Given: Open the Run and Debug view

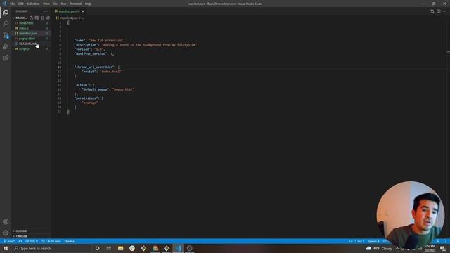Looking at the screenshot, I should pyautogui.click(x=6, y=46).
